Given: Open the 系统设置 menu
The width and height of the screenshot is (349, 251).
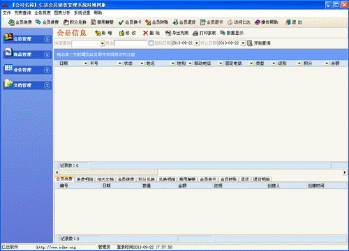Looking at the screenshot, I should pyautogui.click(x=82, y=13).
